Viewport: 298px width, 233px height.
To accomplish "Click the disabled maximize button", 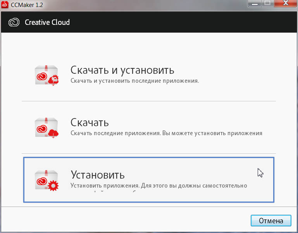I will tap(267, 4).
